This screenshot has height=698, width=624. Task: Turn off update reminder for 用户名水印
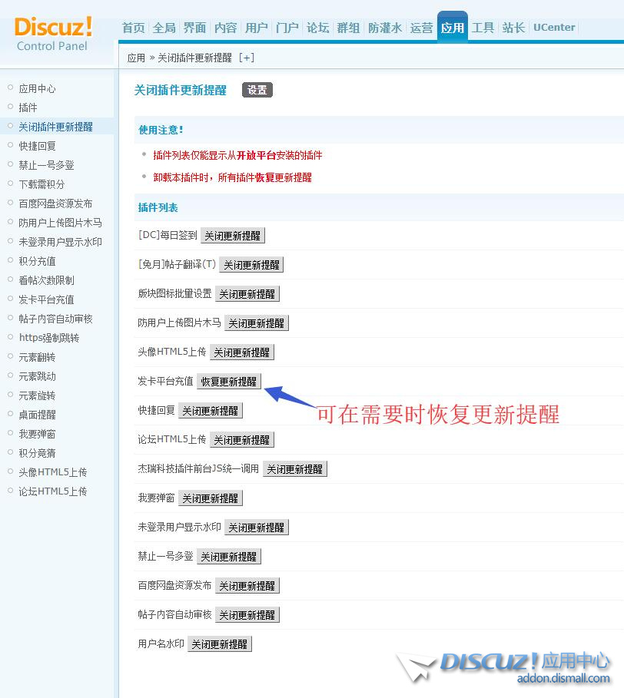(219, 644)
